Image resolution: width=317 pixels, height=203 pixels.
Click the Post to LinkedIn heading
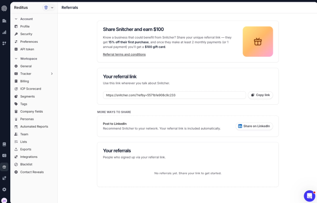point(115,124)
